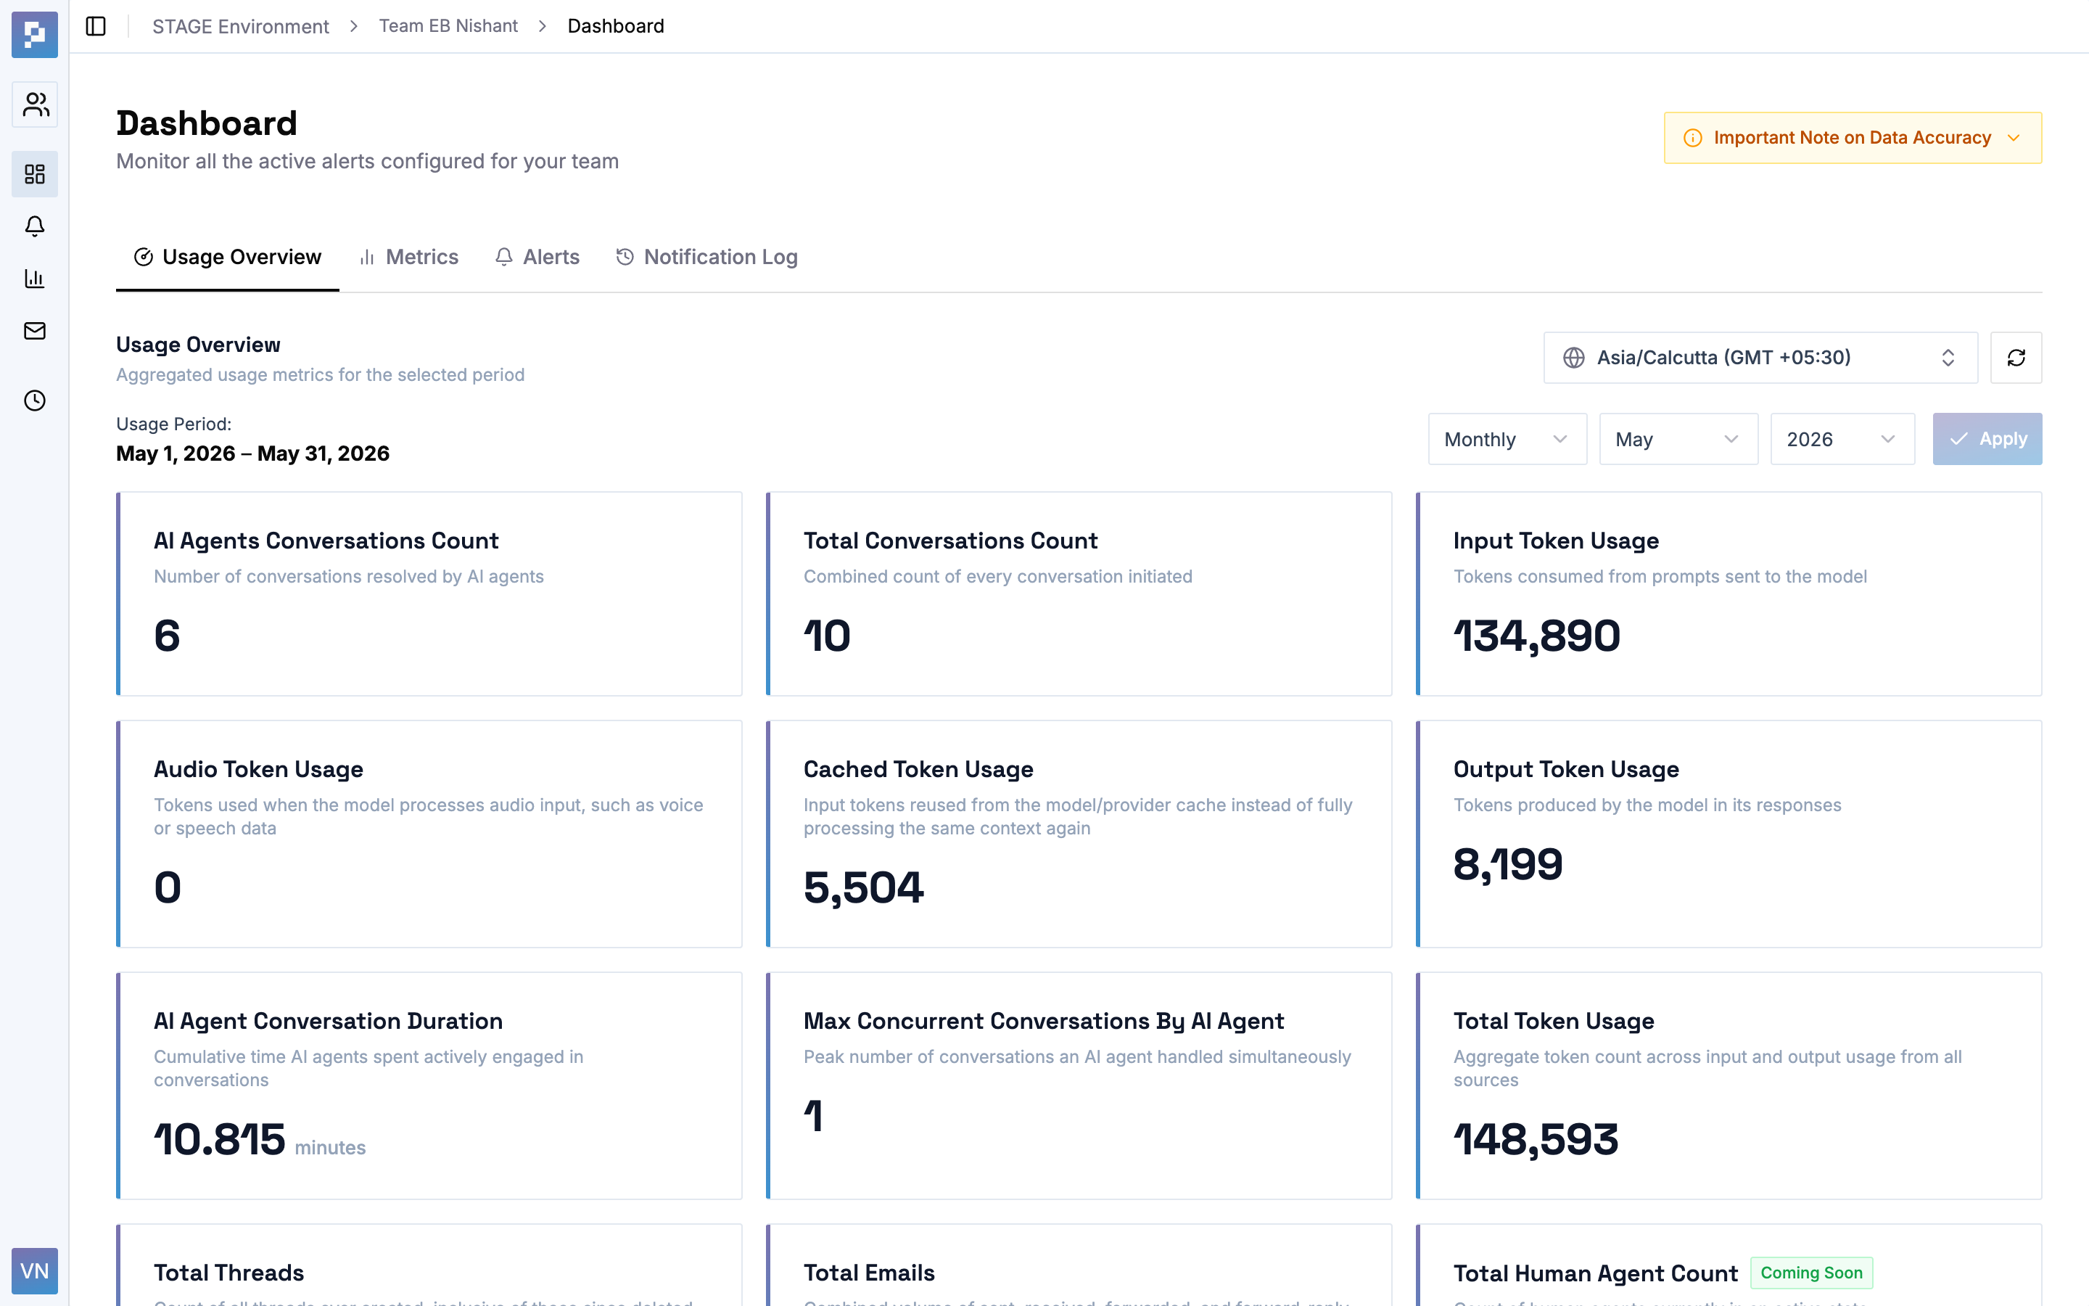Click the 134,890 input token value
The image size is (2089, 1306).
coord(1536,636)
